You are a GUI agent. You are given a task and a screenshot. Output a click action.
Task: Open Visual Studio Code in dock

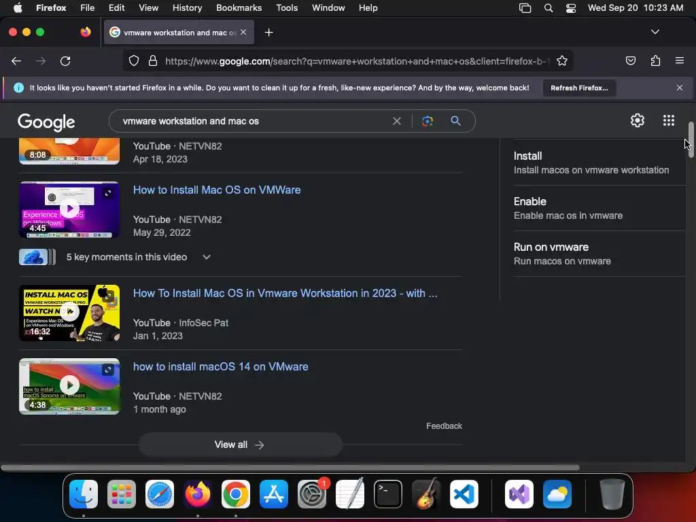[464, 494]
